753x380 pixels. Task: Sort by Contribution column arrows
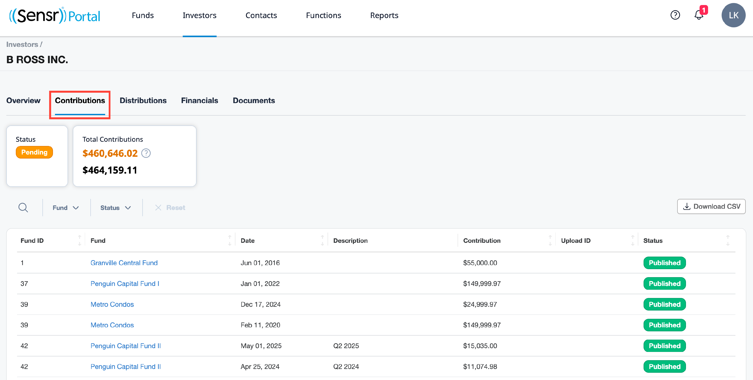(550, 240)
